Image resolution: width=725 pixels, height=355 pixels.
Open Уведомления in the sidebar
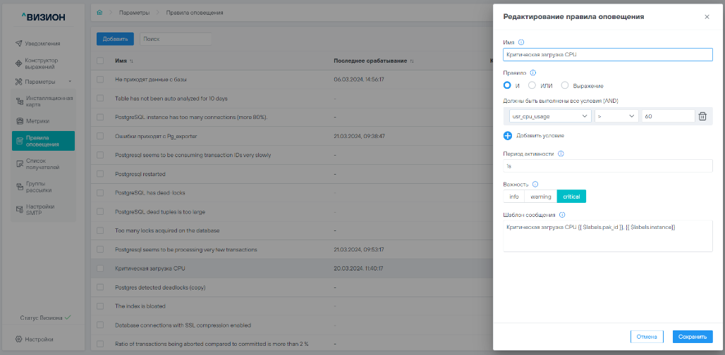click(x=42, y=44)
